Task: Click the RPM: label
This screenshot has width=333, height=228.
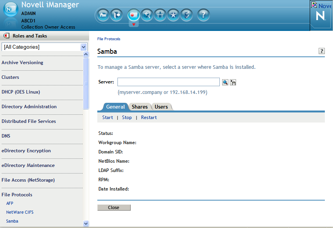Action: [x=104, y=180]
